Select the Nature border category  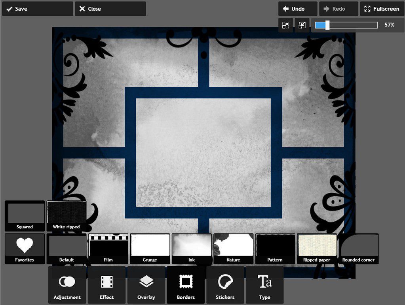[x=234, y=249]
